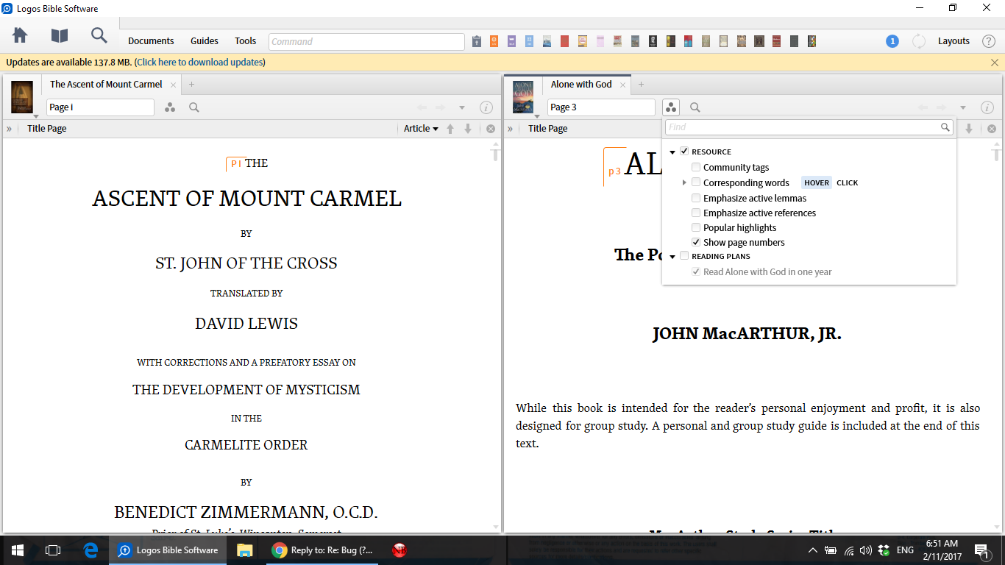Image resolution: width=1005 pixels, height=565 pixels.
Task: Open the Action Center notification icon
Action: pyautogui.click(x=981, y=550)
